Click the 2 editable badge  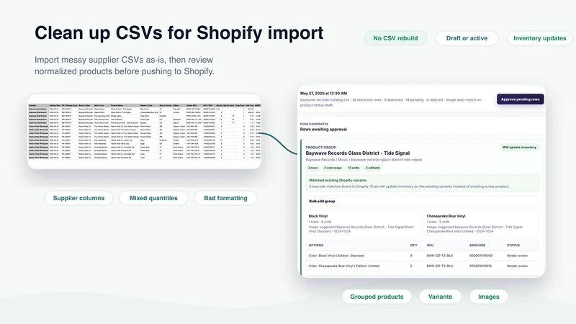click(373, 168)
